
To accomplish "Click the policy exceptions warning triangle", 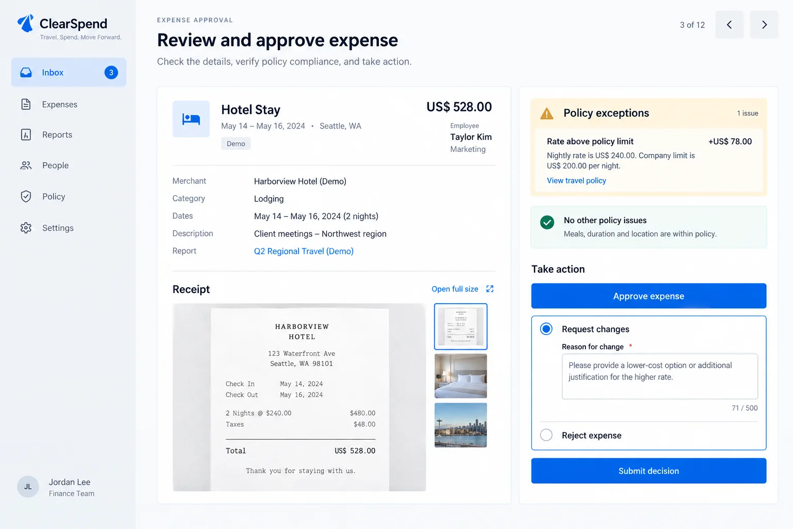I will 546,113.
